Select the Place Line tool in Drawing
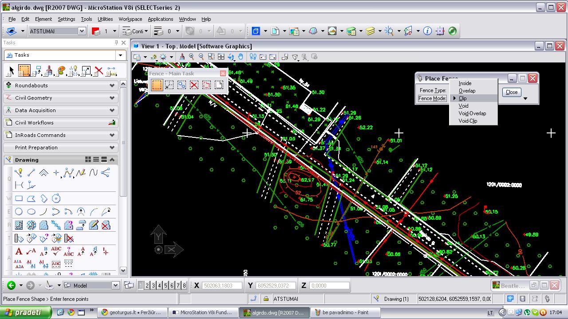 (x=31, y=173)
